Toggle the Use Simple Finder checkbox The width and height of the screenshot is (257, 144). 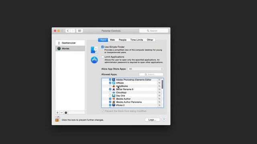[x=102, y=47]
